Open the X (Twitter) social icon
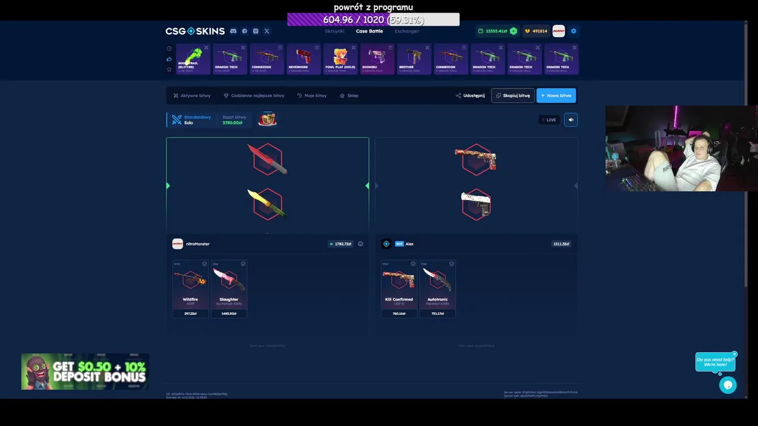The width and height of the screenshot is (758, 426). tap(266, 31)
